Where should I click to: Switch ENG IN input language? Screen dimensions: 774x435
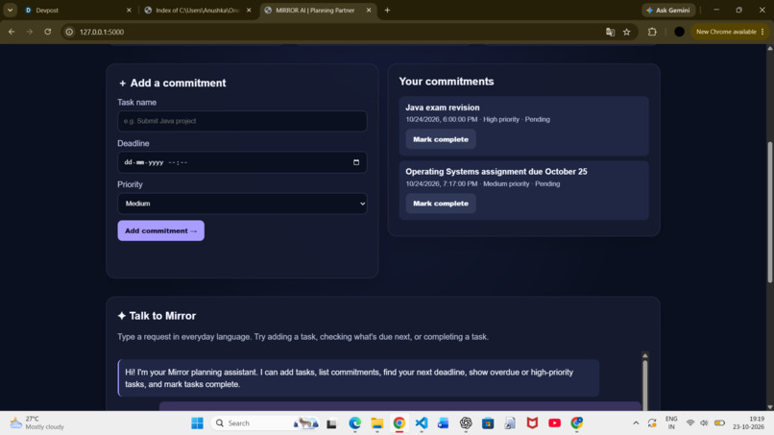pyautogui.click(x=671, y=423)
